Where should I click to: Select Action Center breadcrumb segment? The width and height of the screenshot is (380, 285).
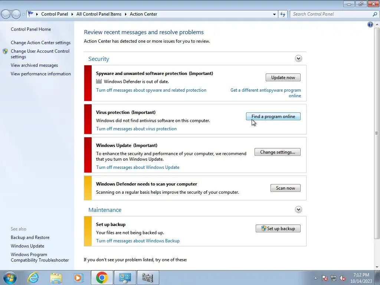click(x=144, y=14)
